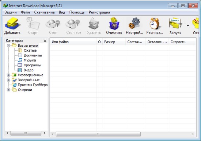This screenshot has width=201, height=141.
Task: Select the Сжатые category
Action: click(30, 50)
